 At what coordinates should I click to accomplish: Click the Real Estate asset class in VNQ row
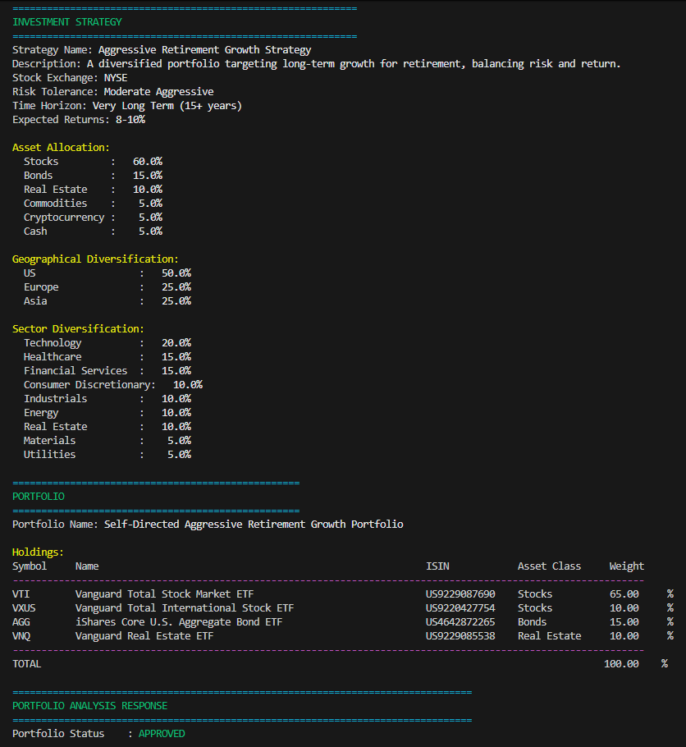(549, 636)
